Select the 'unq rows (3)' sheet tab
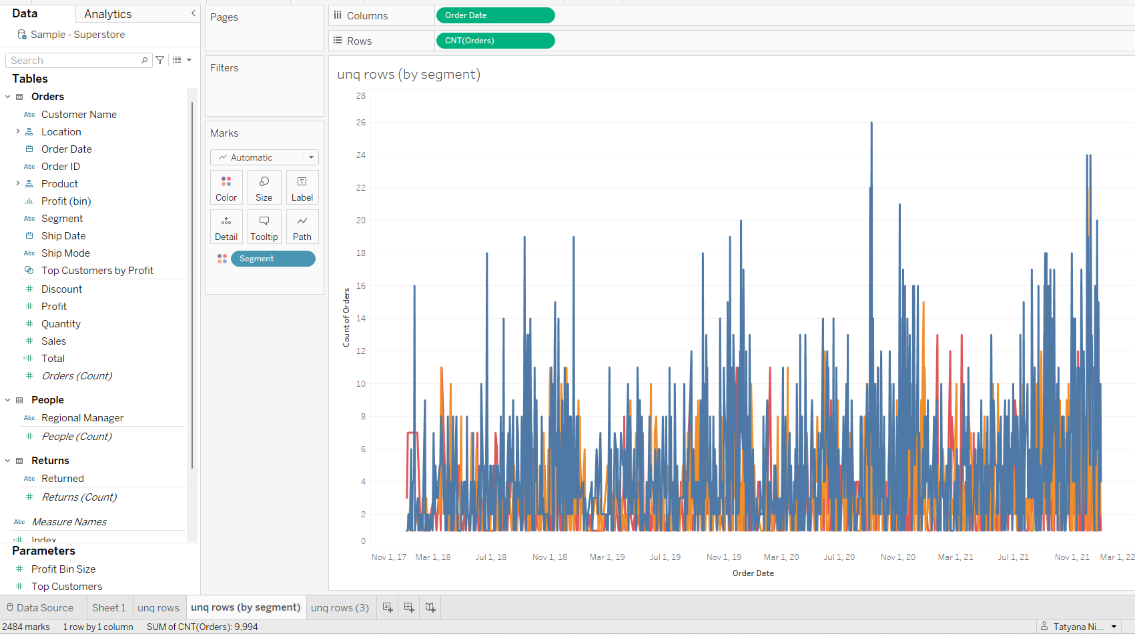 pos(340,607)
